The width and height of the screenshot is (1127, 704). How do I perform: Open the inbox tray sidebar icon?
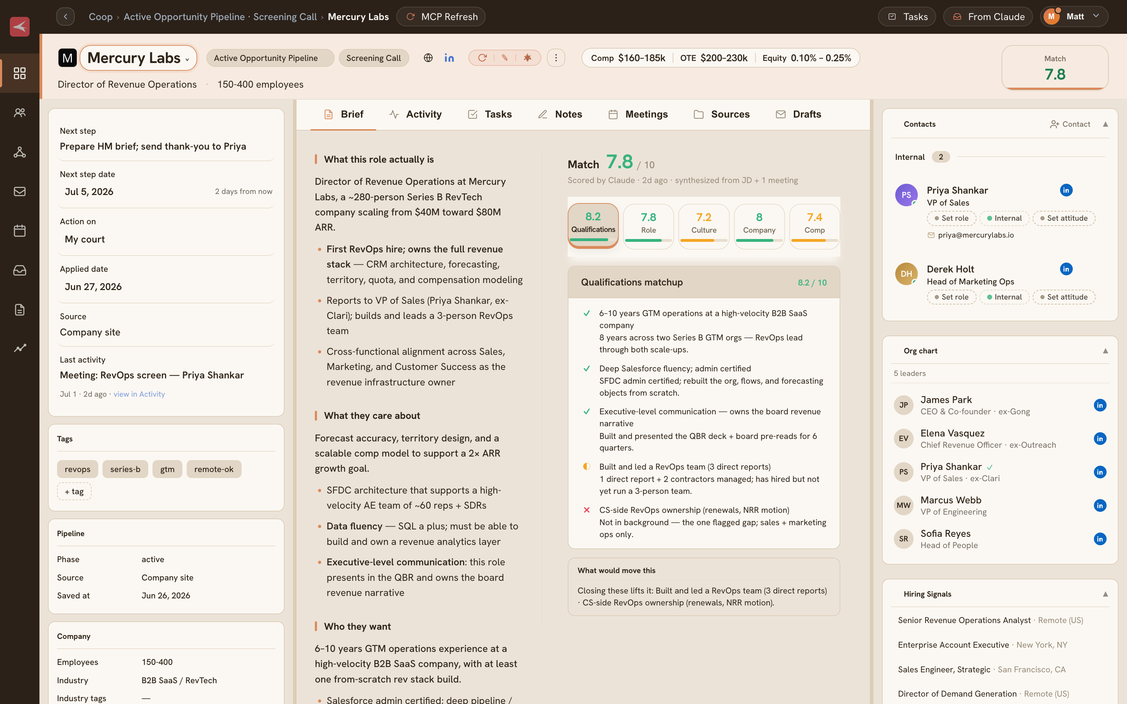(x=20, y=271)
